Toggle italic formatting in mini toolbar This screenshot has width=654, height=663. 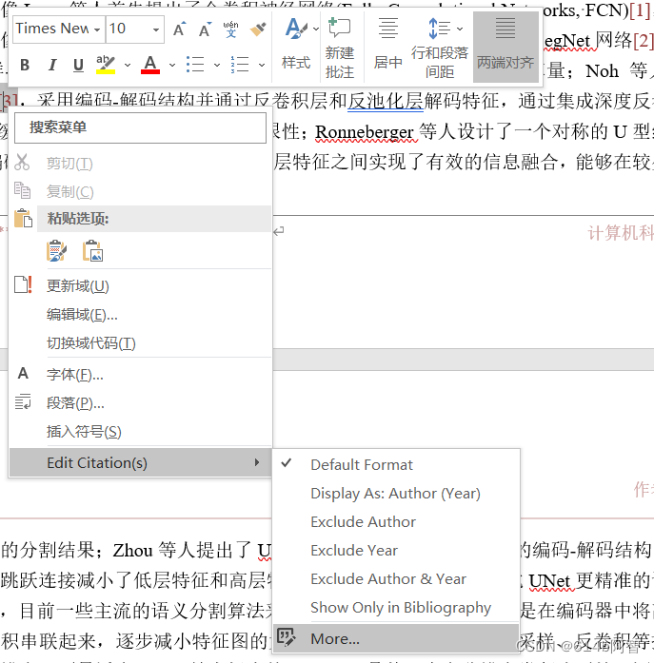pos(52,65)
